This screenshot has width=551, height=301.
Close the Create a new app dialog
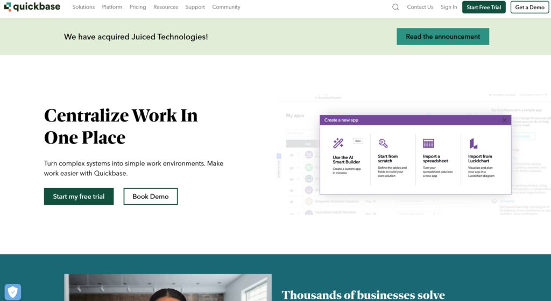tap(504, 120)
